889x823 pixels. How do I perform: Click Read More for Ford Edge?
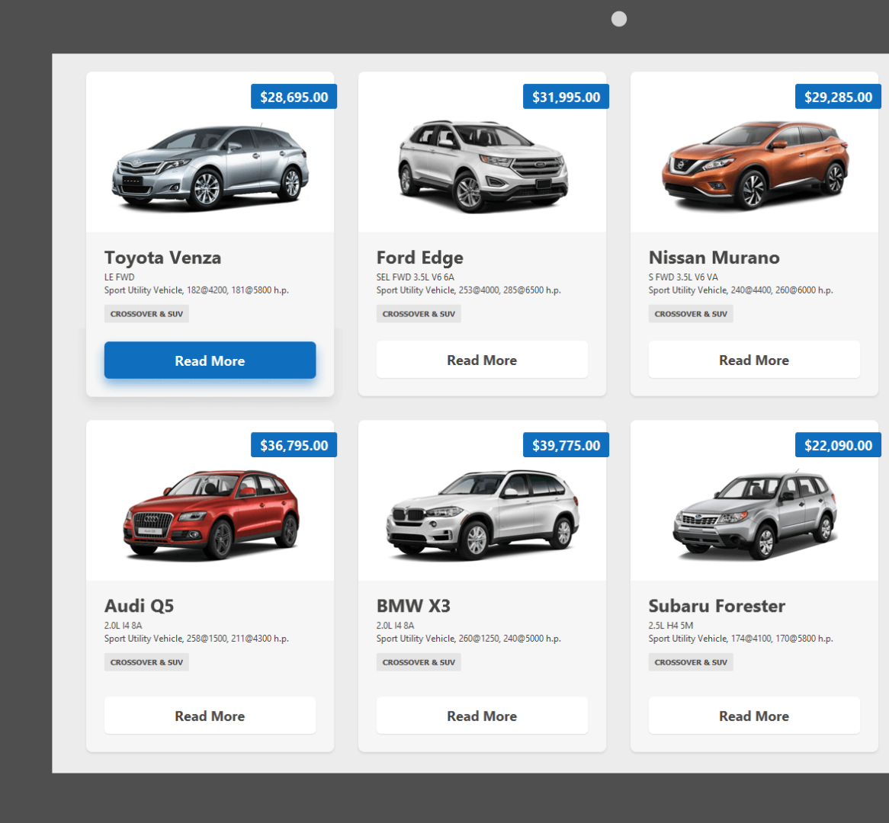click(482, 360)
